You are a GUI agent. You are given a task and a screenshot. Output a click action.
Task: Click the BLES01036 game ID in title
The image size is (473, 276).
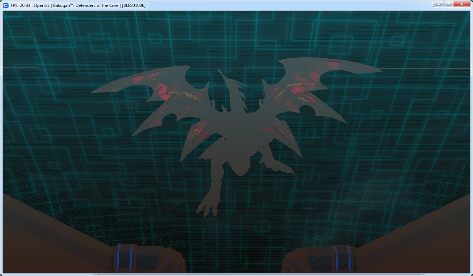[x=134, y=5]
